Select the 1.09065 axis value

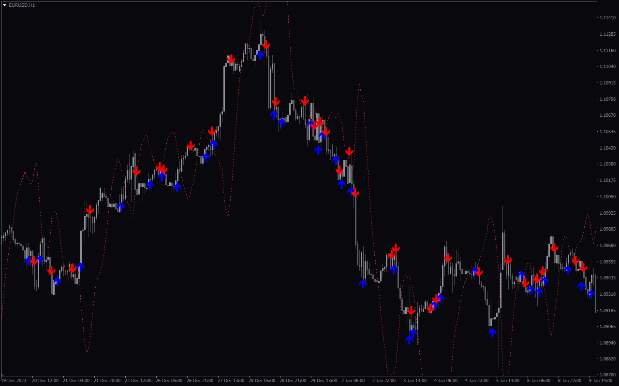click(607, 327)
